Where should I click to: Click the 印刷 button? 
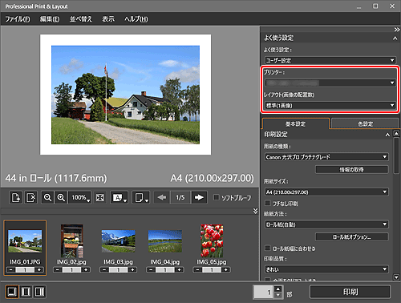point(350,292)
